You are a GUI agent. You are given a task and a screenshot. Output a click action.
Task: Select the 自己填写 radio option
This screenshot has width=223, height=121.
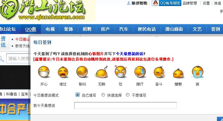(x=78, y=95)
